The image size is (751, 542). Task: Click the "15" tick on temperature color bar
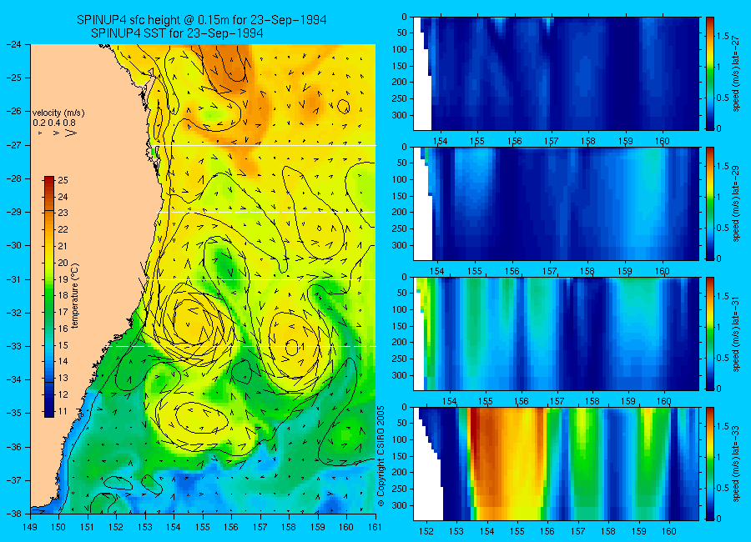[63, 345]
